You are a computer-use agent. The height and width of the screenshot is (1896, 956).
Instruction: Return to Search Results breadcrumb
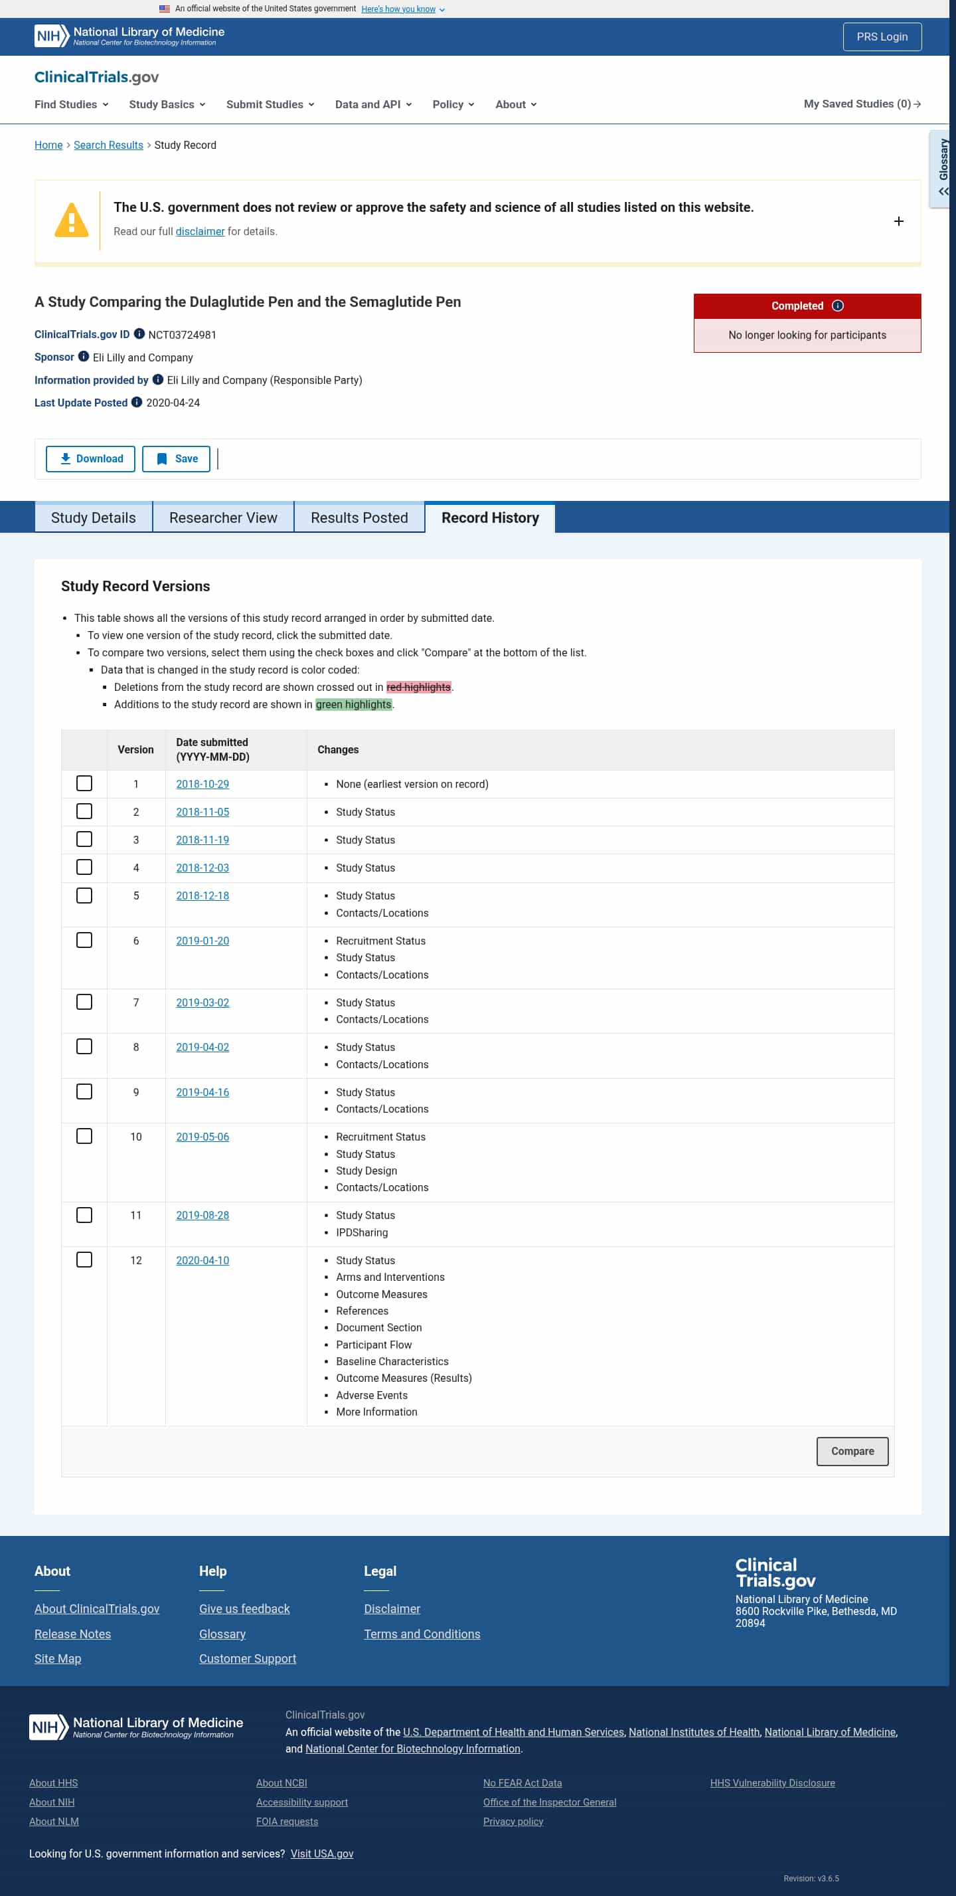[x=108, y=145]
